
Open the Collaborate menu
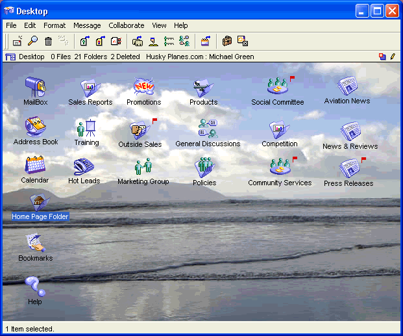point(127,25)
